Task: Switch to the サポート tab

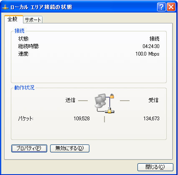Action: click(33, 20)
